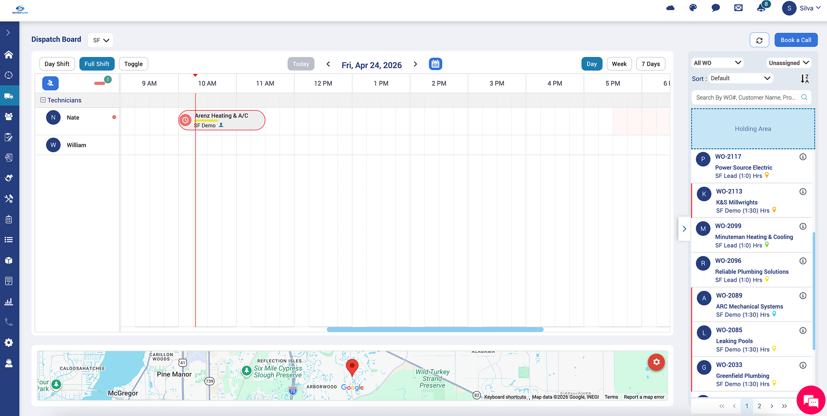Open info for WO-2117
This screenshot has height=416, width=827.
803,157
